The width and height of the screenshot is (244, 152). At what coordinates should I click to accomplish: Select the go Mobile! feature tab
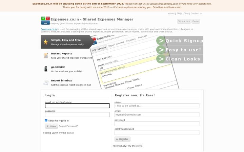[x=67, y=69]
